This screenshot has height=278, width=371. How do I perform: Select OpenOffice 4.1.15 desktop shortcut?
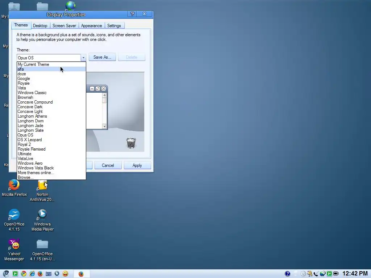click(14, 220)
